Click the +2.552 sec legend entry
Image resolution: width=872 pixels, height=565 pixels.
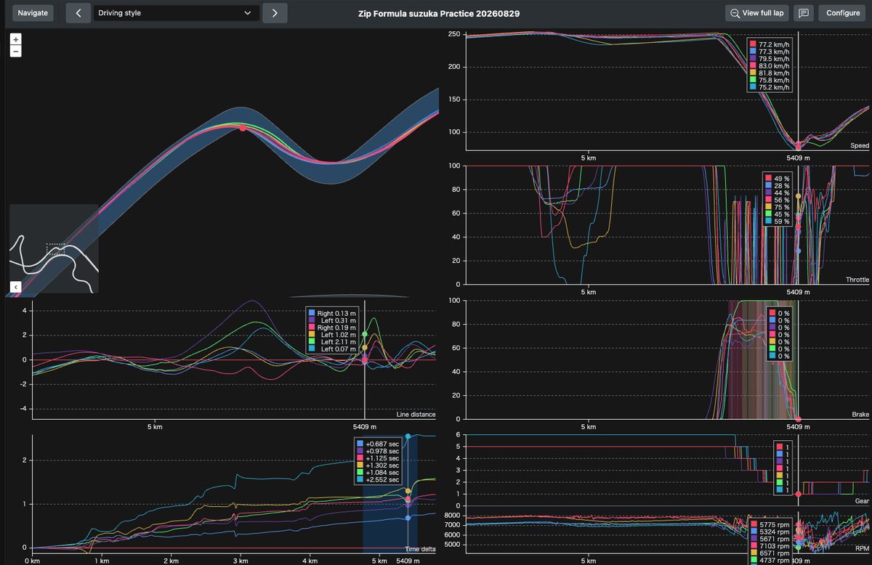point(379,480)
